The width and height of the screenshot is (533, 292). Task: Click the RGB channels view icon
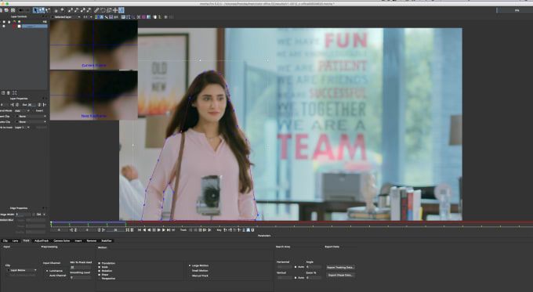coord(97,17)
